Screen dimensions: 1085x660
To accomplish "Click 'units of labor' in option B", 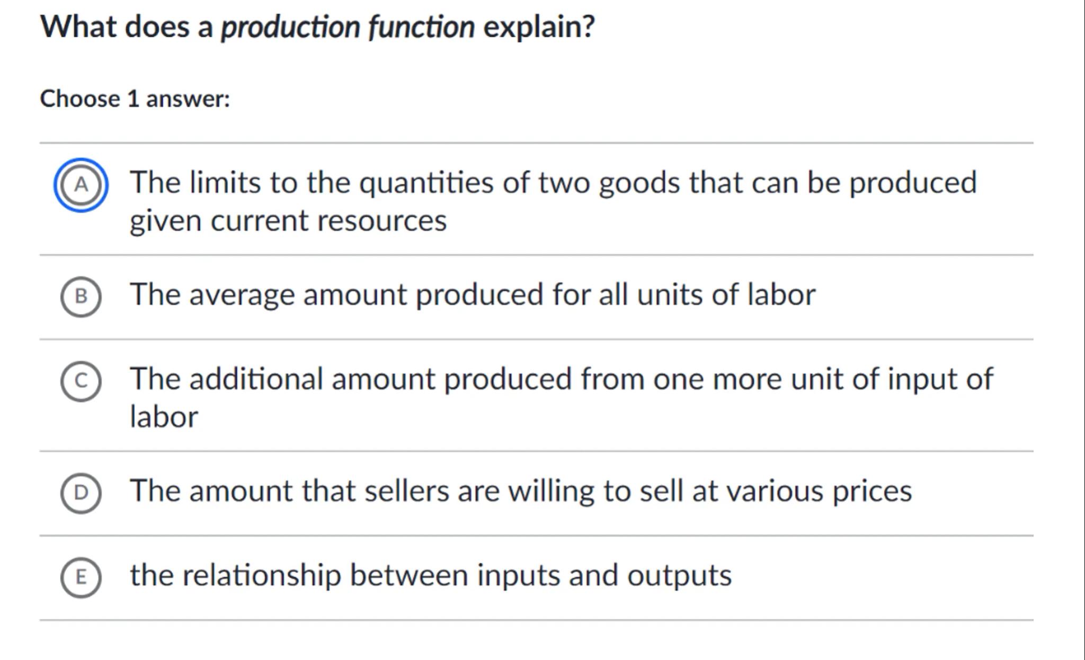I will [726, 295].
